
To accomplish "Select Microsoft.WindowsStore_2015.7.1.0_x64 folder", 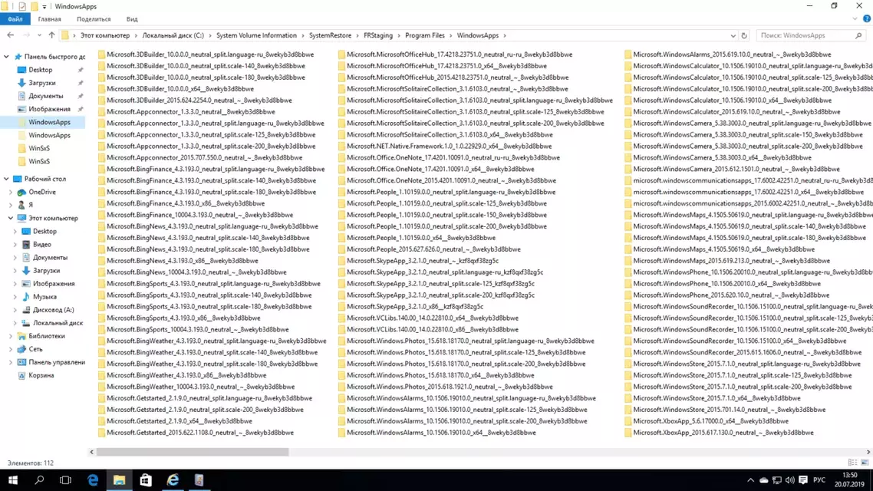I will [717, 399].
